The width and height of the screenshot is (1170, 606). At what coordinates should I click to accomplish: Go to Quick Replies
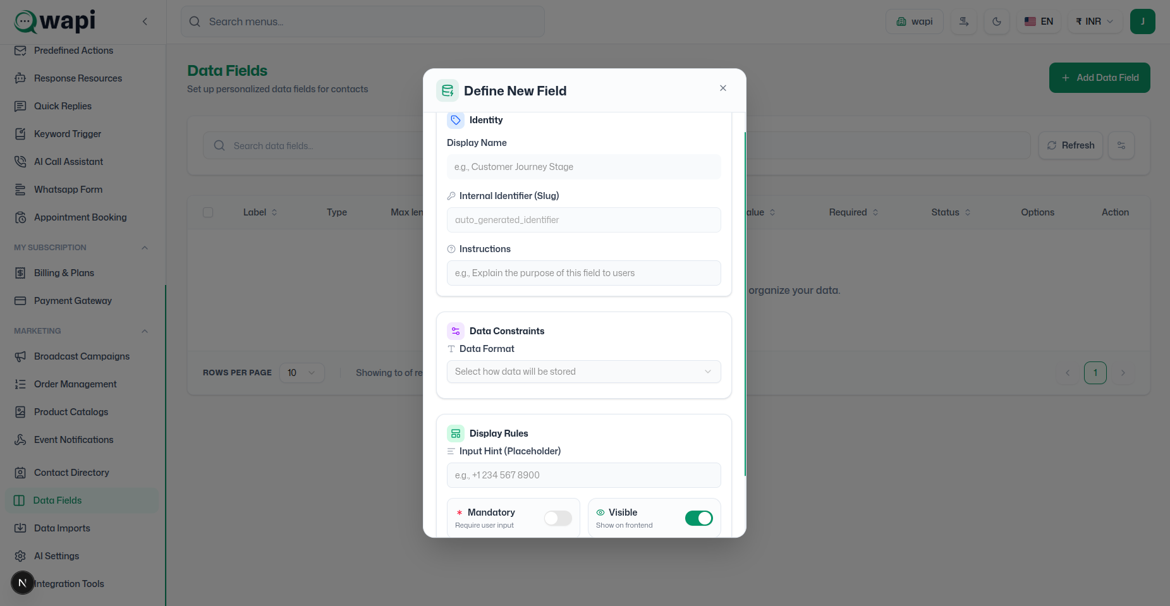point(63,106)
